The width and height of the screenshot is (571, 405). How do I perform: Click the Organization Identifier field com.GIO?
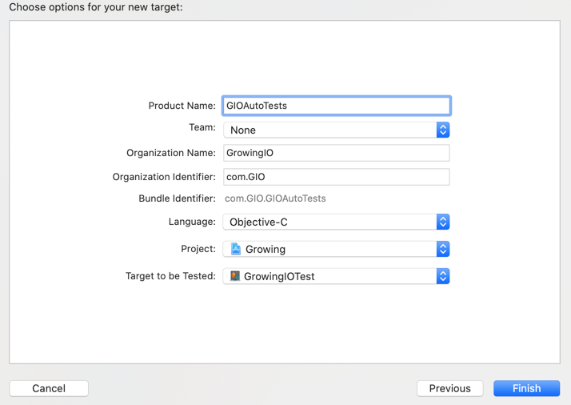337,177
